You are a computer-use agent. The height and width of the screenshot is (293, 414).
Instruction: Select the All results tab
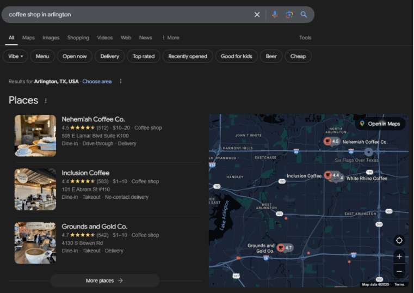[x=11, y=38]
